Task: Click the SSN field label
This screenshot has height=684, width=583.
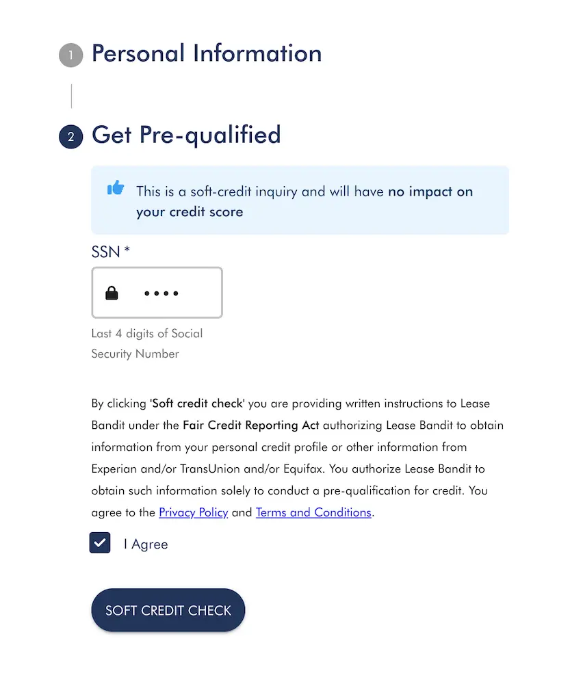Action: coord(110,252)
